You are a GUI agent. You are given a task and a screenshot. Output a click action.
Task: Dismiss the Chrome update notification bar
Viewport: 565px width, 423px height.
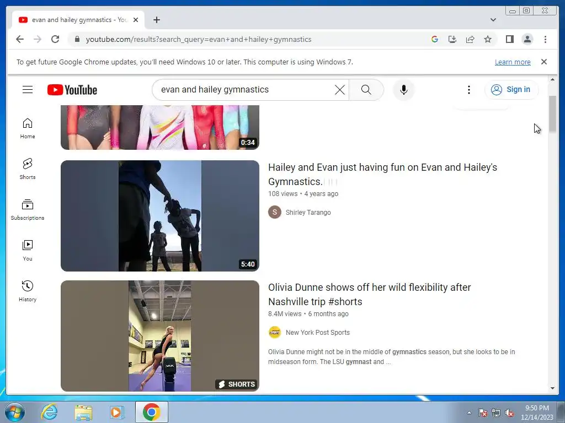pyautogui.click(x=543, y=62)
